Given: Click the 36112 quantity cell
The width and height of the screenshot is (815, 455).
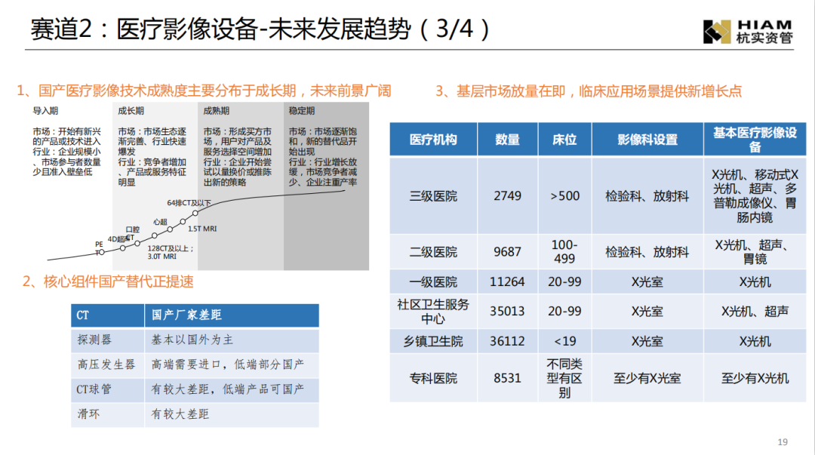Looking at the screenshot, I should point(507,341).
